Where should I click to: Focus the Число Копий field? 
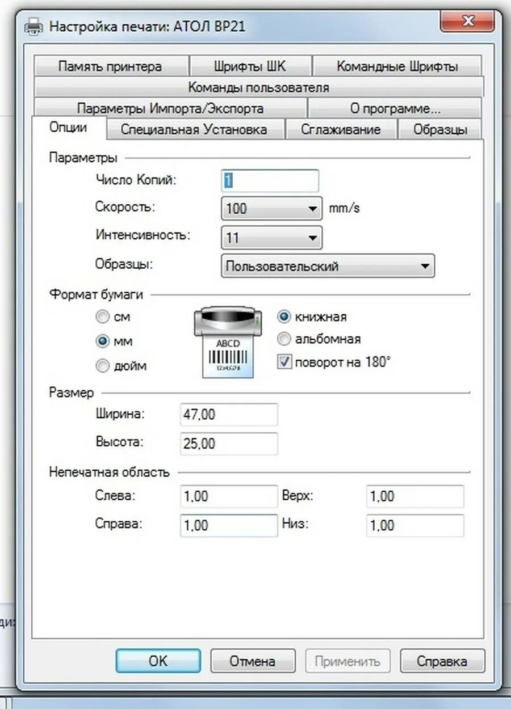pyautogui.click(x=270, y=180)
